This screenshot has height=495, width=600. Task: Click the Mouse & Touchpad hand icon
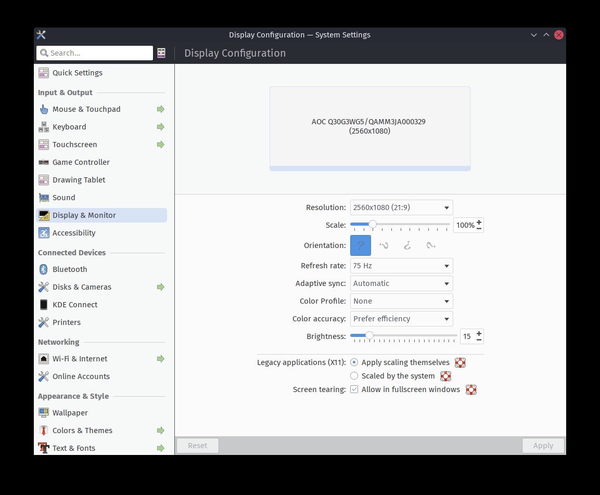(44, 109)
